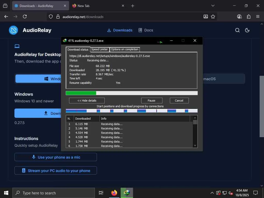The height and width of the screenshot is (198, 264).
Task: Select the Downloads - AudioRelay tab
Action: [x=40, y=6]
